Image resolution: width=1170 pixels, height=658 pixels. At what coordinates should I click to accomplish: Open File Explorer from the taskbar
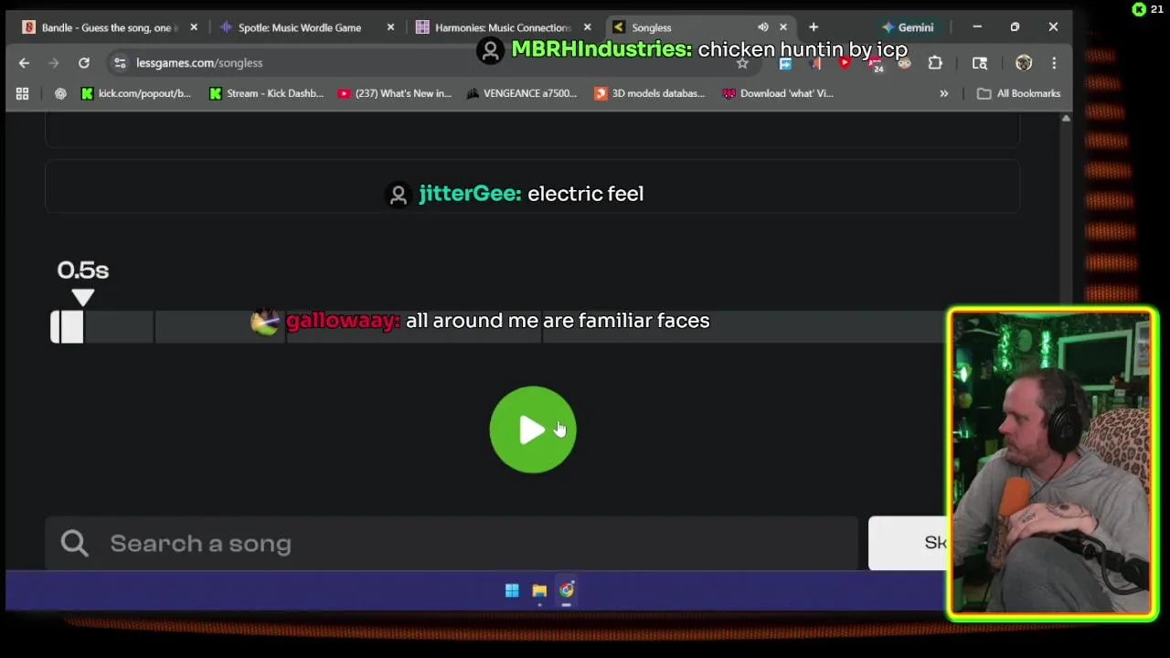click(539, 590)
